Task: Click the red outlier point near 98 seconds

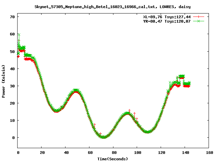Action: [x=134, y=113]
